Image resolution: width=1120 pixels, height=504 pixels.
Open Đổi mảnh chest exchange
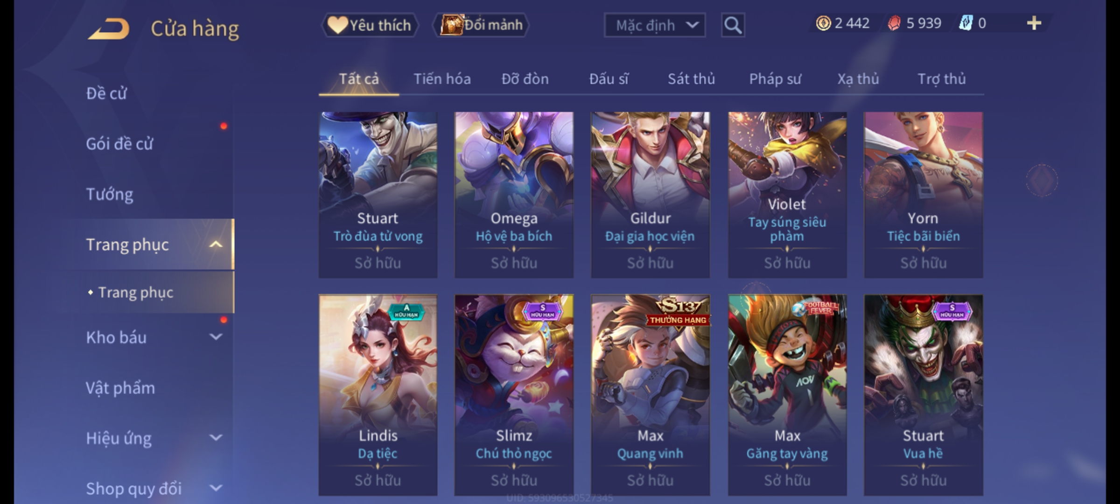pos(481,25)
